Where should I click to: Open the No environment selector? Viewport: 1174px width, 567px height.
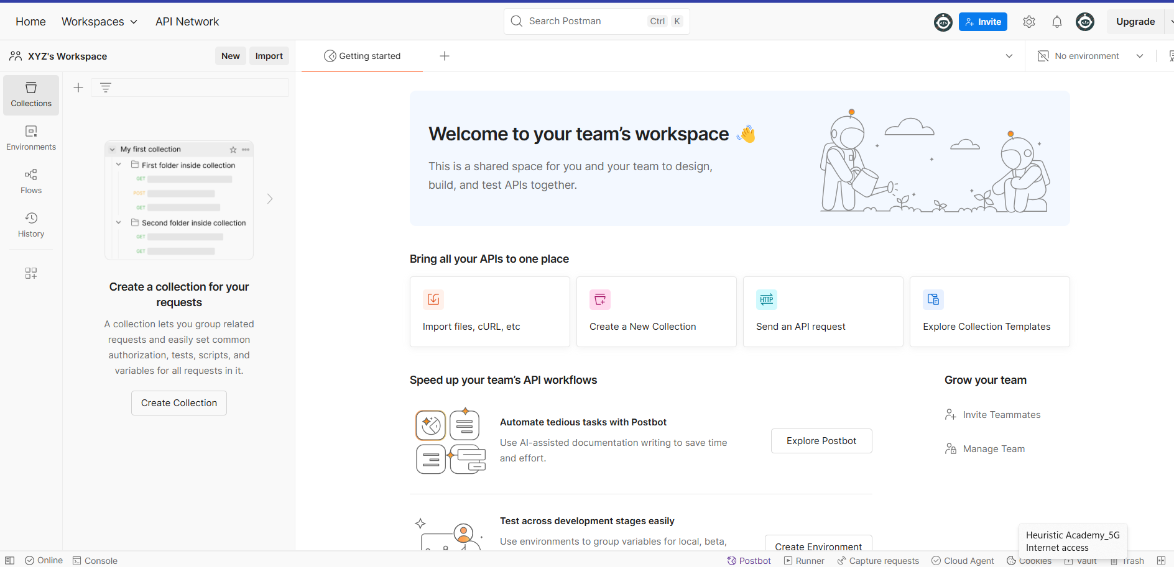(x=1091, y=56)
